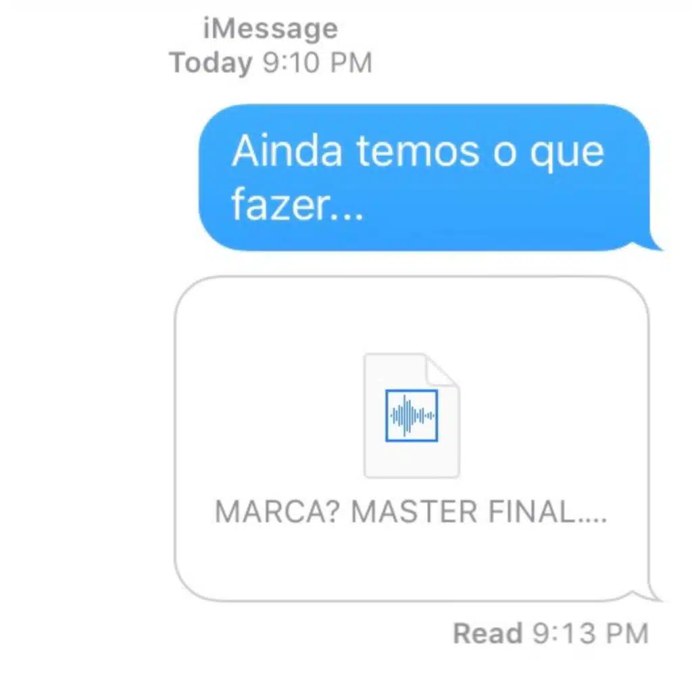Open the 'MARCA? MASTER FINAL....' file name

411,512
